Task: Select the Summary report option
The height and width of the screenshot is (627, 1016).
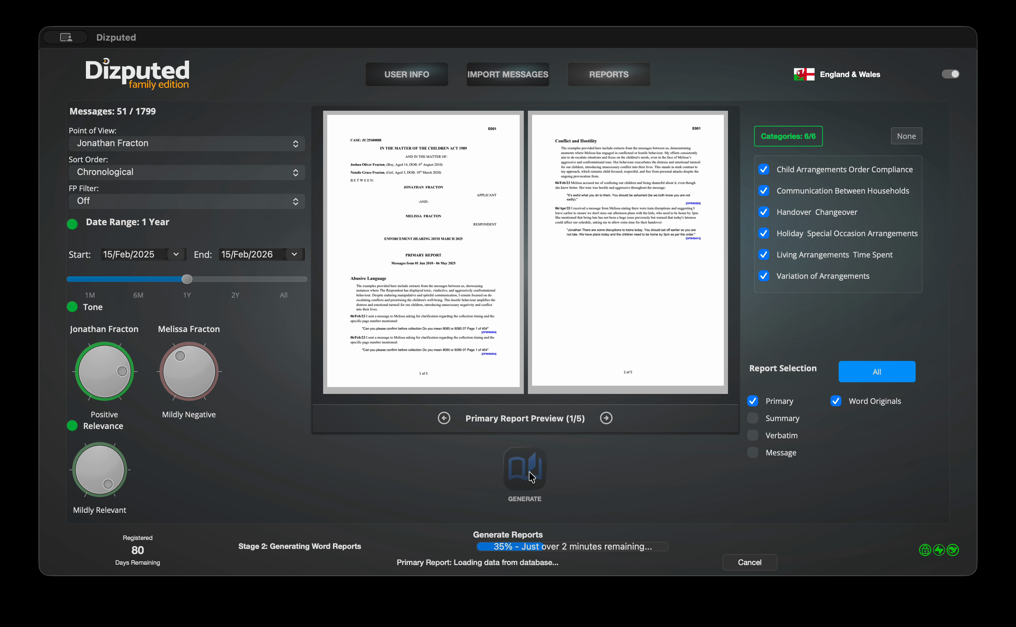Action: [x=752, y=418]
